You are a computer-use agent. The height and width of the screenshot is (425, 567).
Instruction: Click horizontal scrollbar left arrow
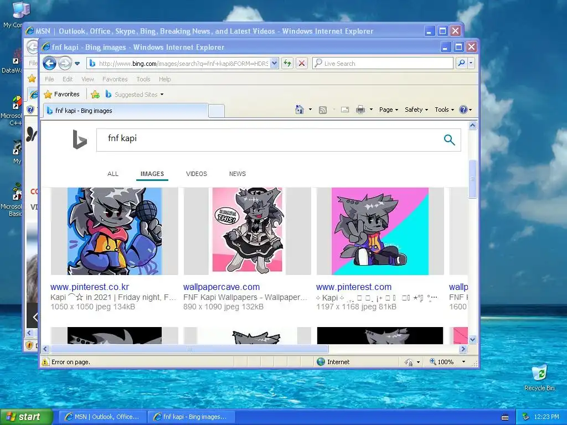(x=45, y=349)
